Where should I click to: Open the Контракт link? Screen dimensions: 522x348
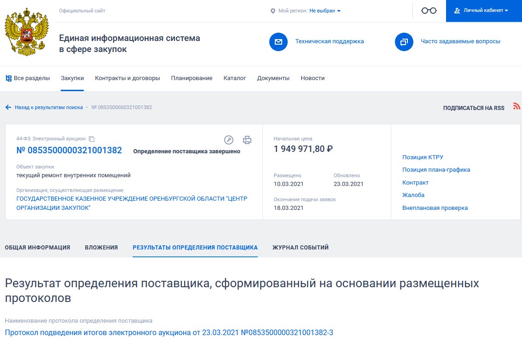coord(416,182)
